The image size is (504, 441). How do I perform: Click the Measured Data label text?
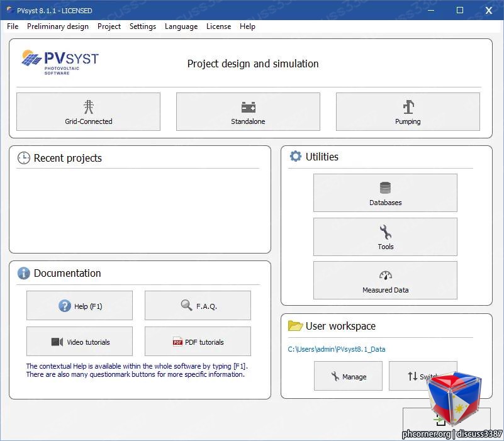coord(385,290)
